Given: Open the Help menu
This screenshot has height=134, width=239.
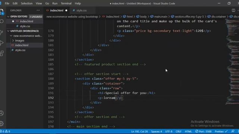Looking at the screenshot, I should click(x=78, y=3).
